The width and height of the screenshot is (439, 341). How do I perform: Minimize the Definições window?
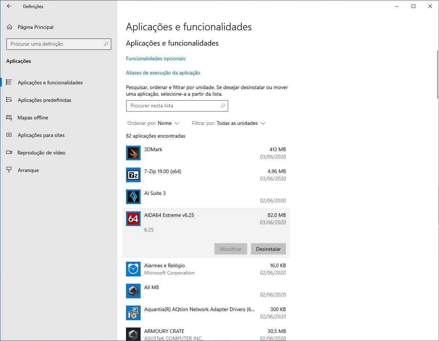click(x=397, y=6)
